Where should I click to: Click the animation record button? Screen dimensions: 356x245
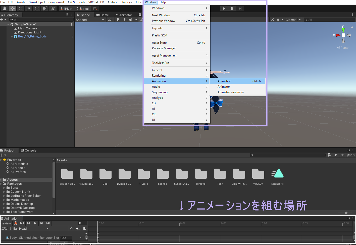click(x=16, y=223)
